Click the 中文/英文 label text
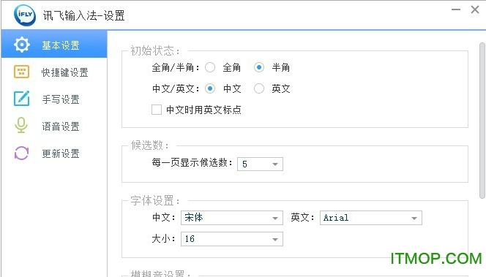 (176, 89)
